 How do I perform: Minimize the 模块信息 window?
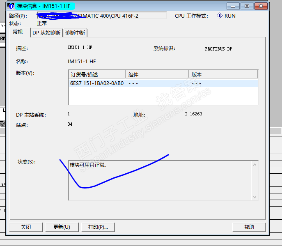(x=233, y=6)
